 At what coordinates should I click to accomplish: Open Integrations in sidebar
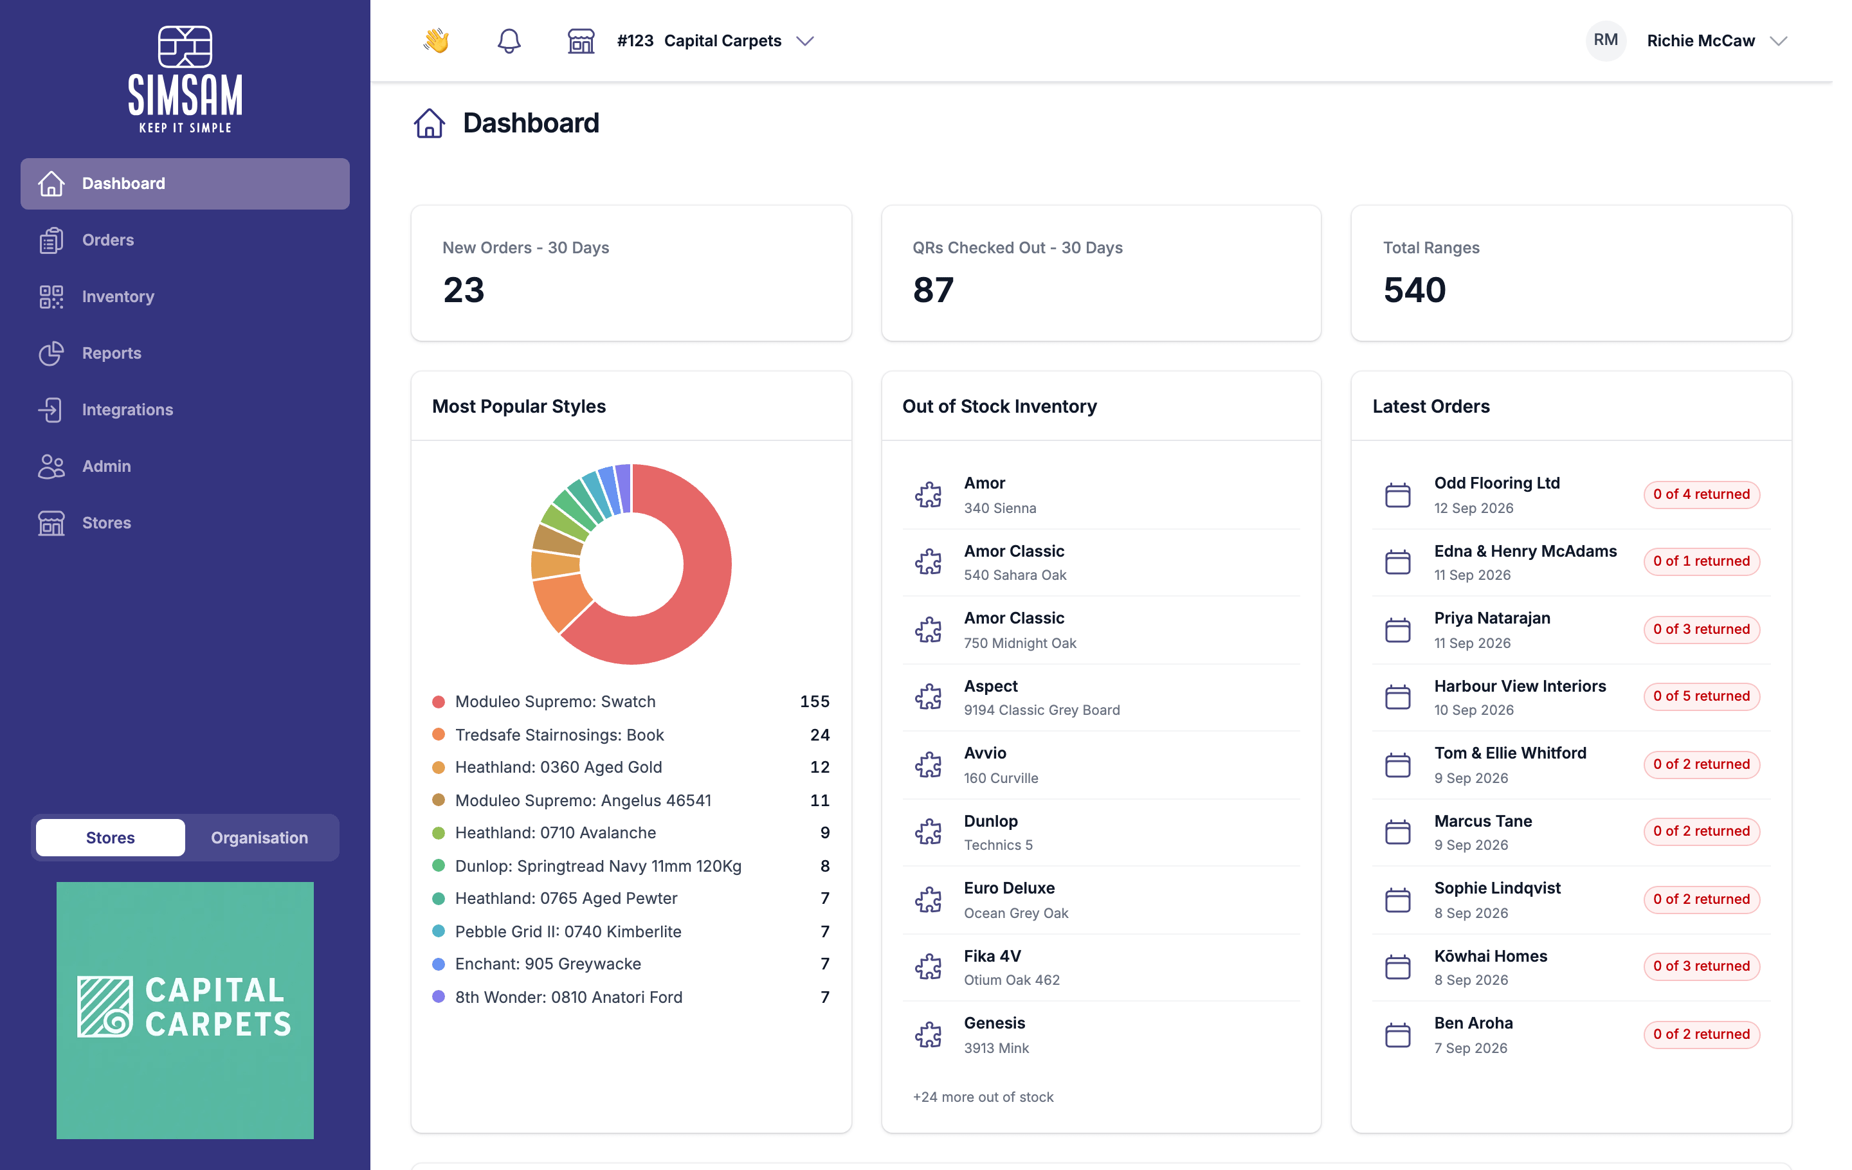(x=185, y=410)
